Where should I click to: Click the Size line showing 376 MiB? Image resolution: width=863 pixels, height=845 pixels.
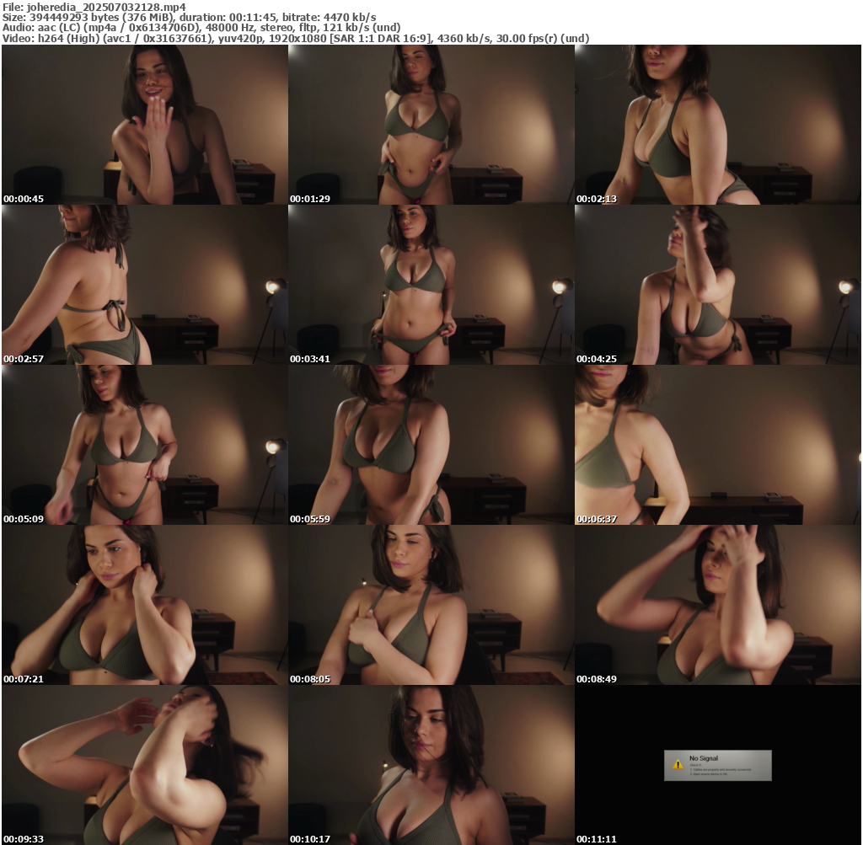click(190, 17)
